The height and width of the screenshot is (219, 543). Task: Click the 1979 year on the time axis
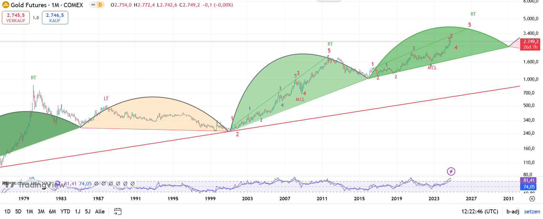pos(24,199)
